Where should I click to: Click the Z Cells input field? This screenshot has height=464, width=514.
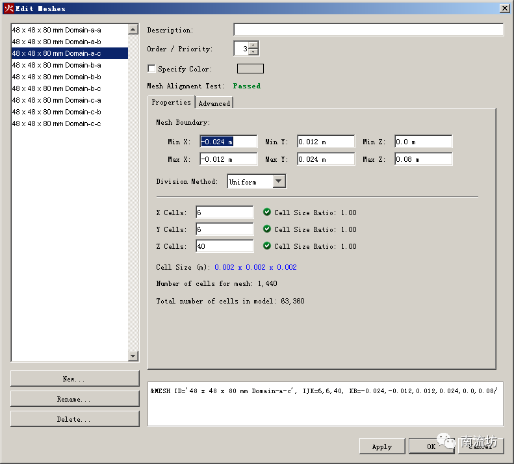[224, 246]
